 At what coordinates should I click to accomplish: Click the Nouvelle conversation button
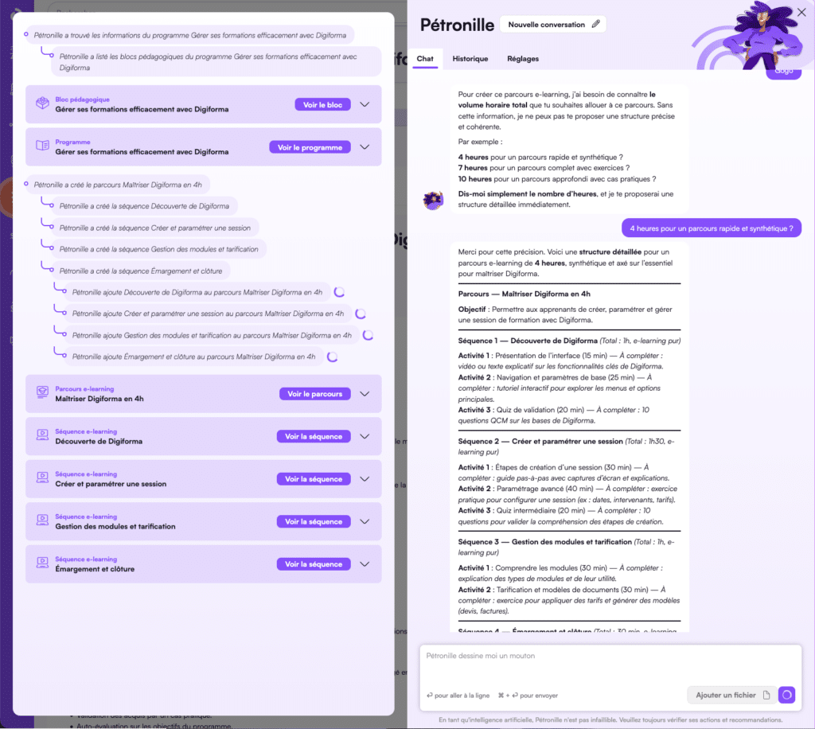[553, 25]
